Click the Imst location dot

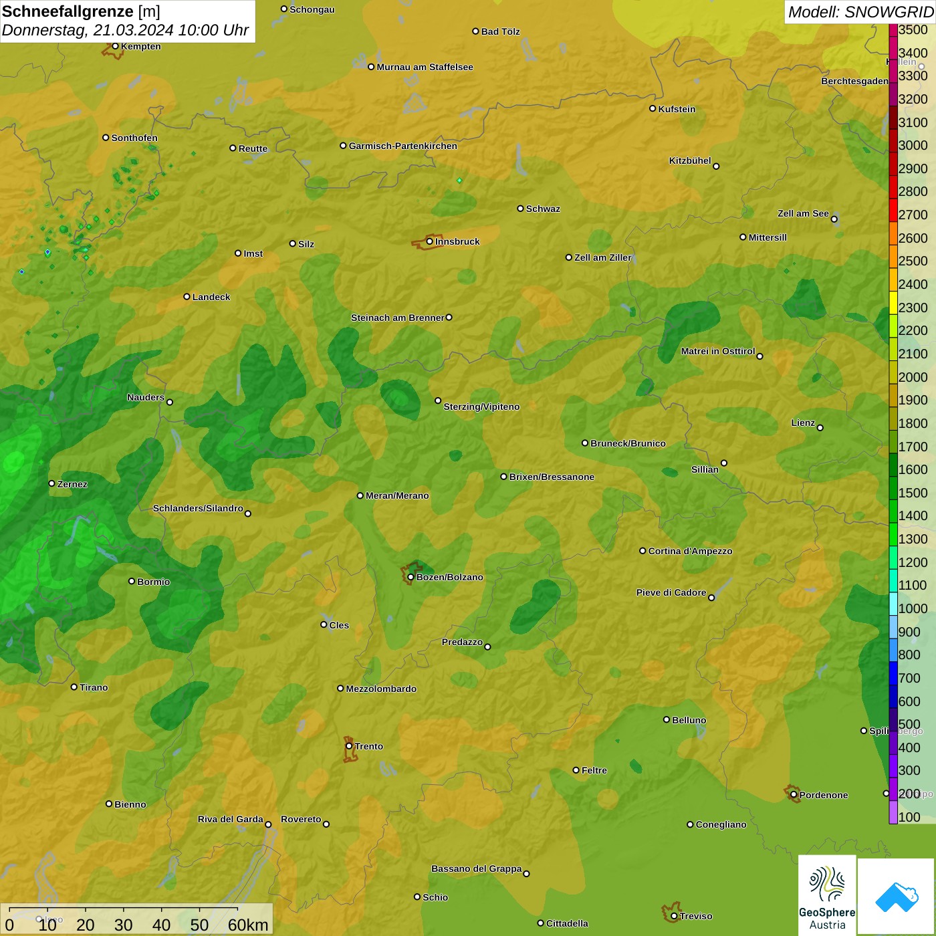pyautogui.click(x=238, y=253)
